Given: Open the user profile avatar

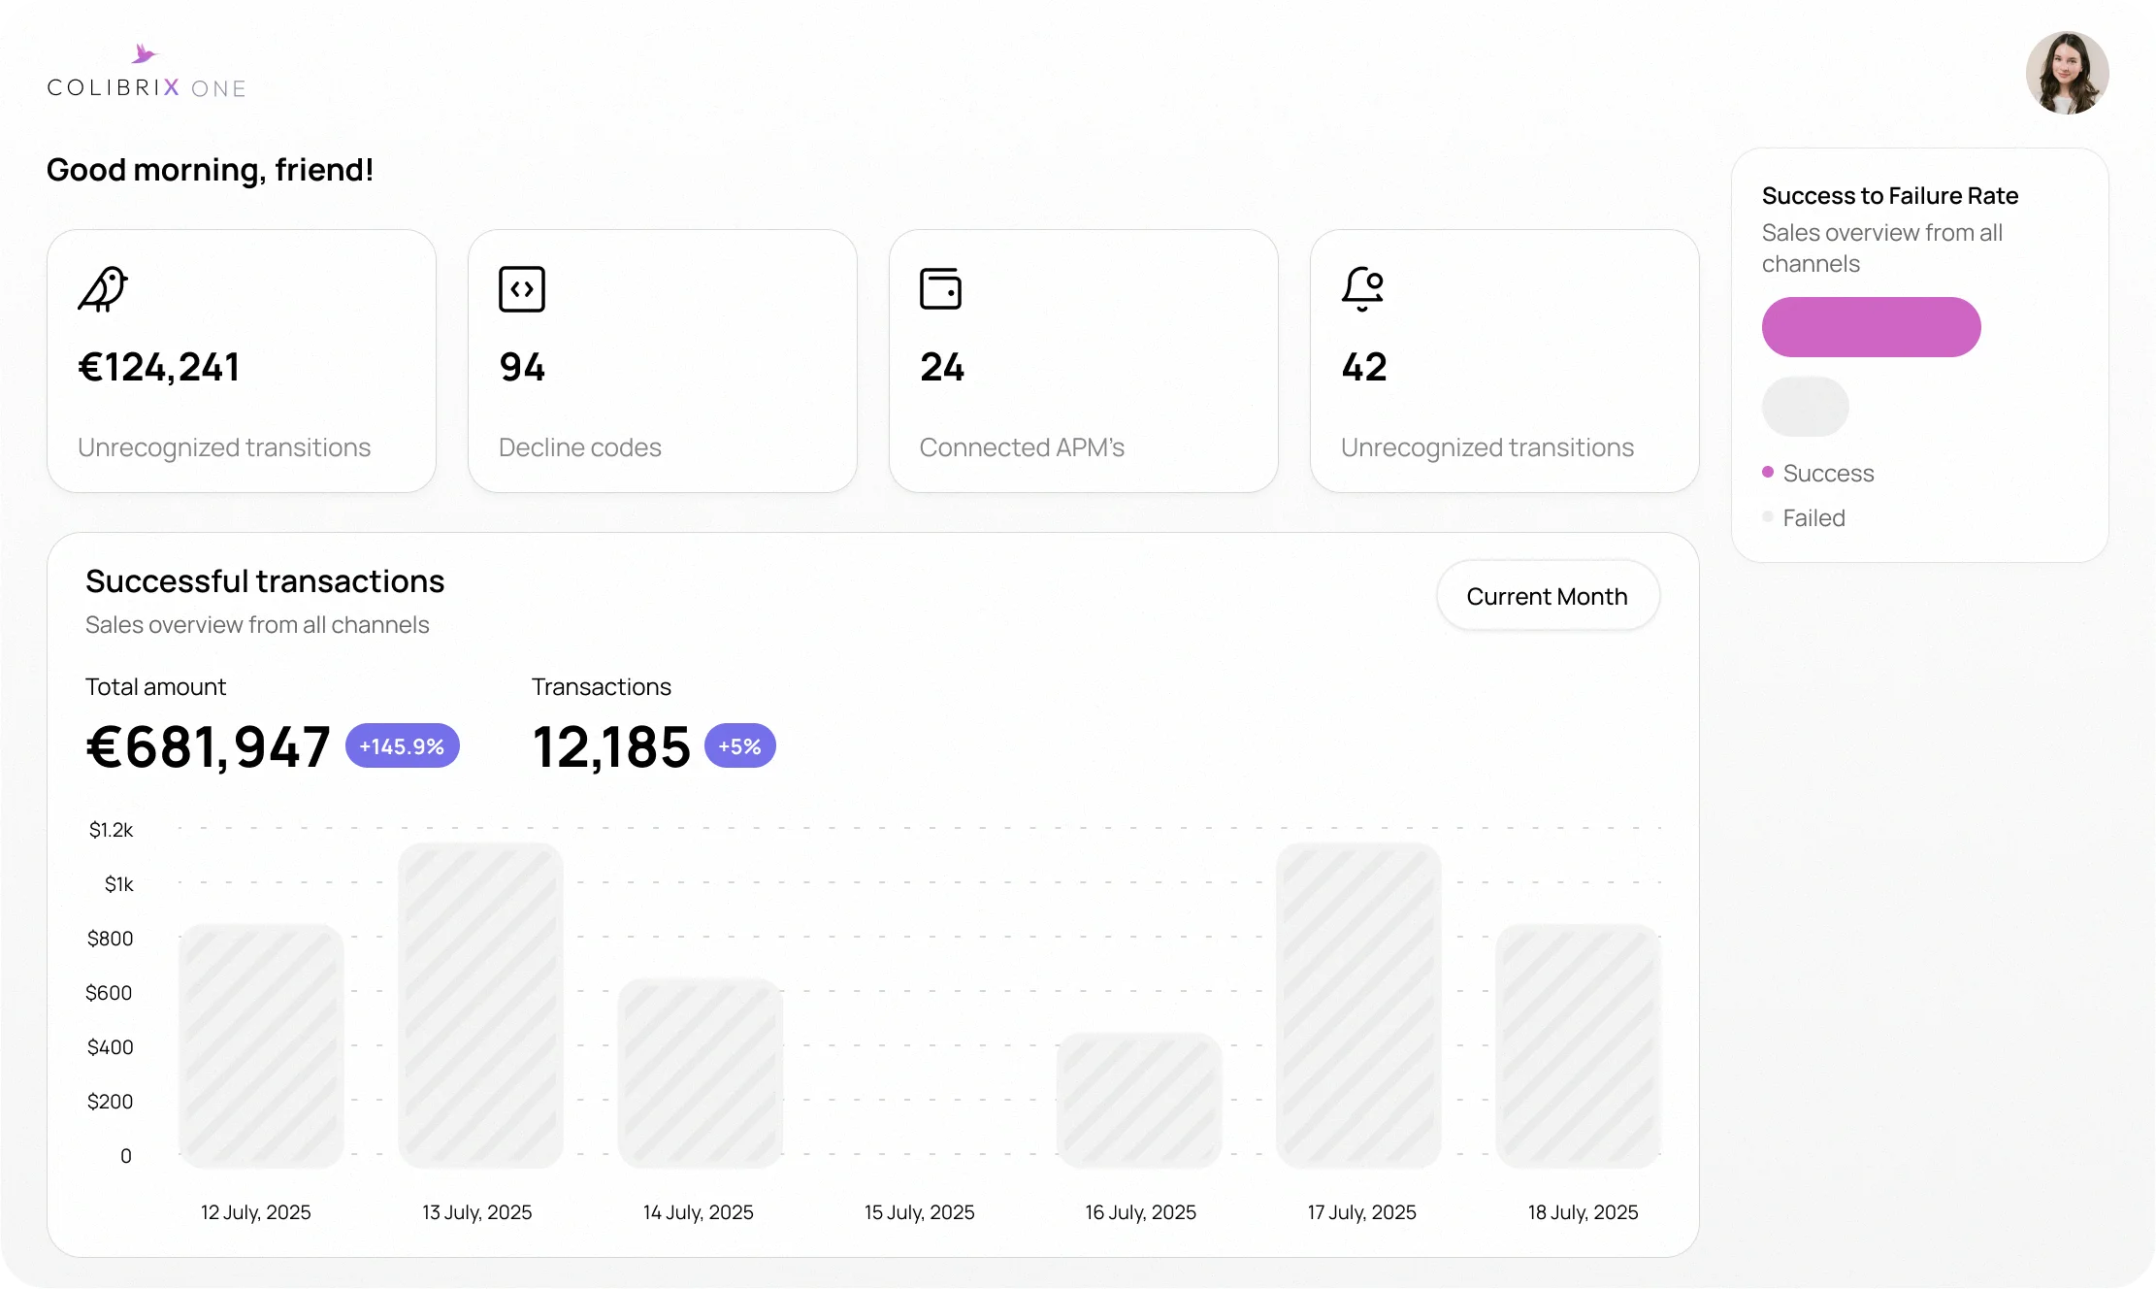Looking at the screenshot, I should click(x=2067, y=73).
